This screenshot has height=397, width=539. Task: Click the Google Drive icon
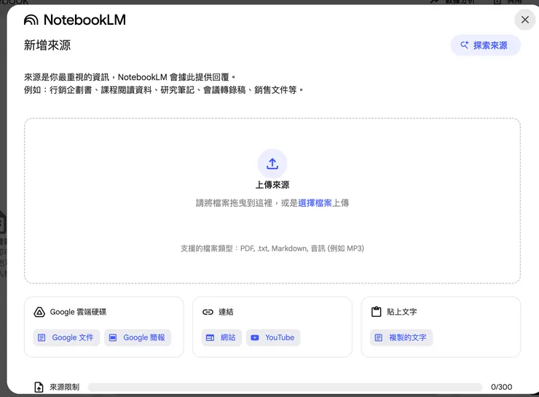coord(39,312)
